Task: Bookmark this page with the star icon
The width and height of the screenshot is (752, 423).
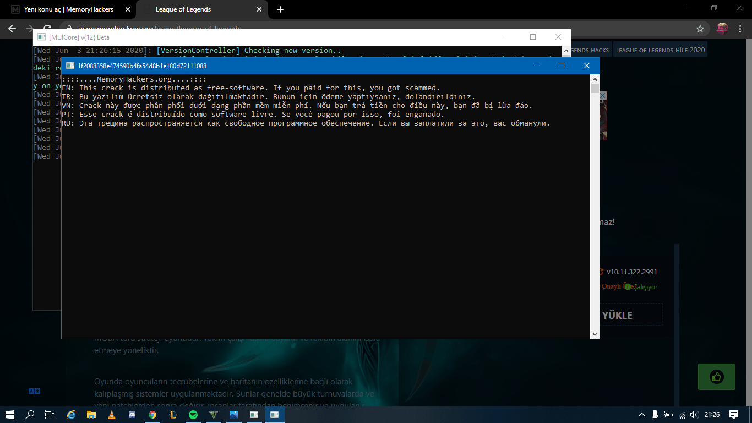Action: (700, 29)
